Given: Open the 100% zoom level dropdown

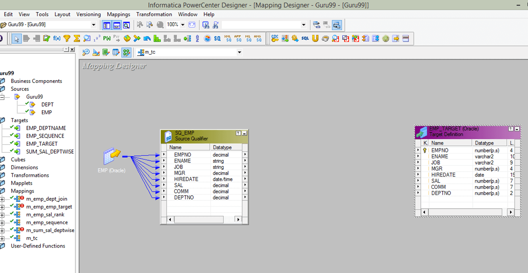Looking at the screenshot, I should click(x=183, y=25).
